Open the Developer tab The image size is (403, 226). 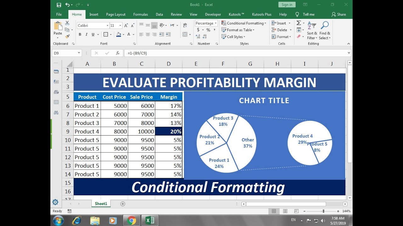click(213, 14)
